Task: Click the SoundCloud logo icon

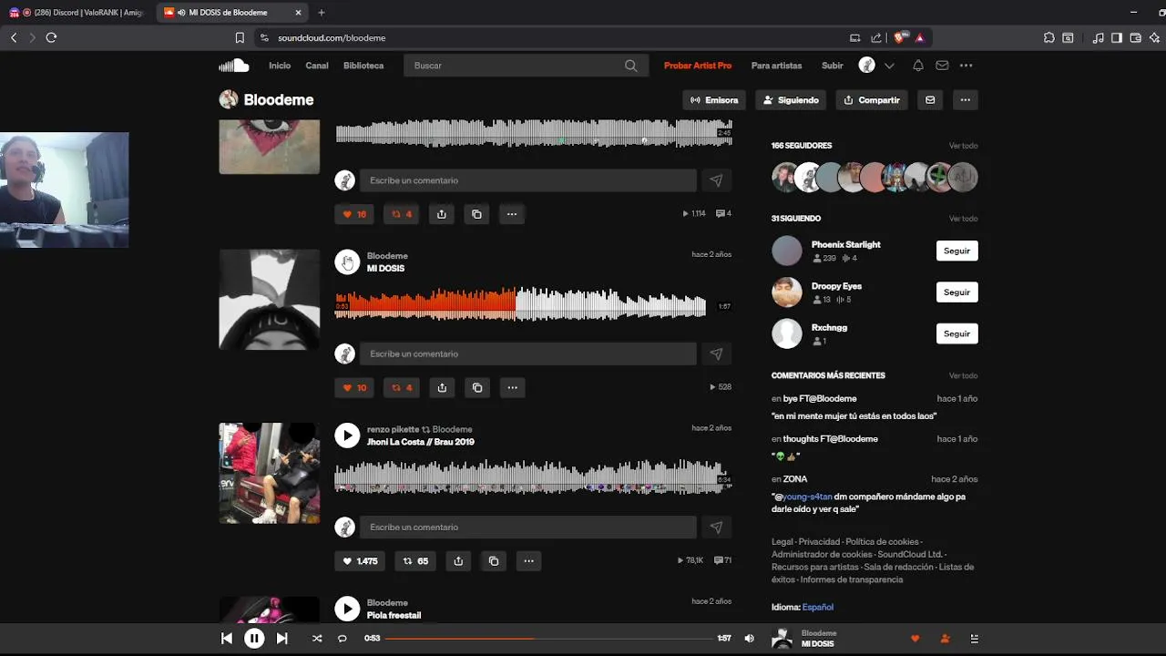Action: (x=234, y=66)
